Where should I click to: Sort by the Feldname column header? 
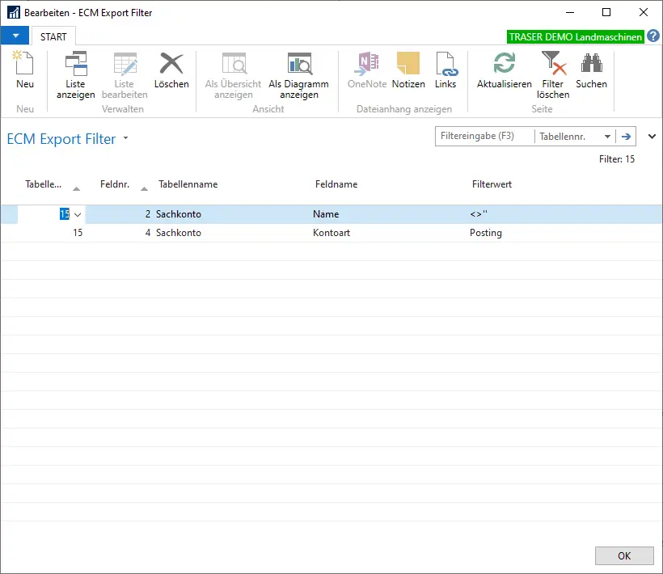point(336,184)
